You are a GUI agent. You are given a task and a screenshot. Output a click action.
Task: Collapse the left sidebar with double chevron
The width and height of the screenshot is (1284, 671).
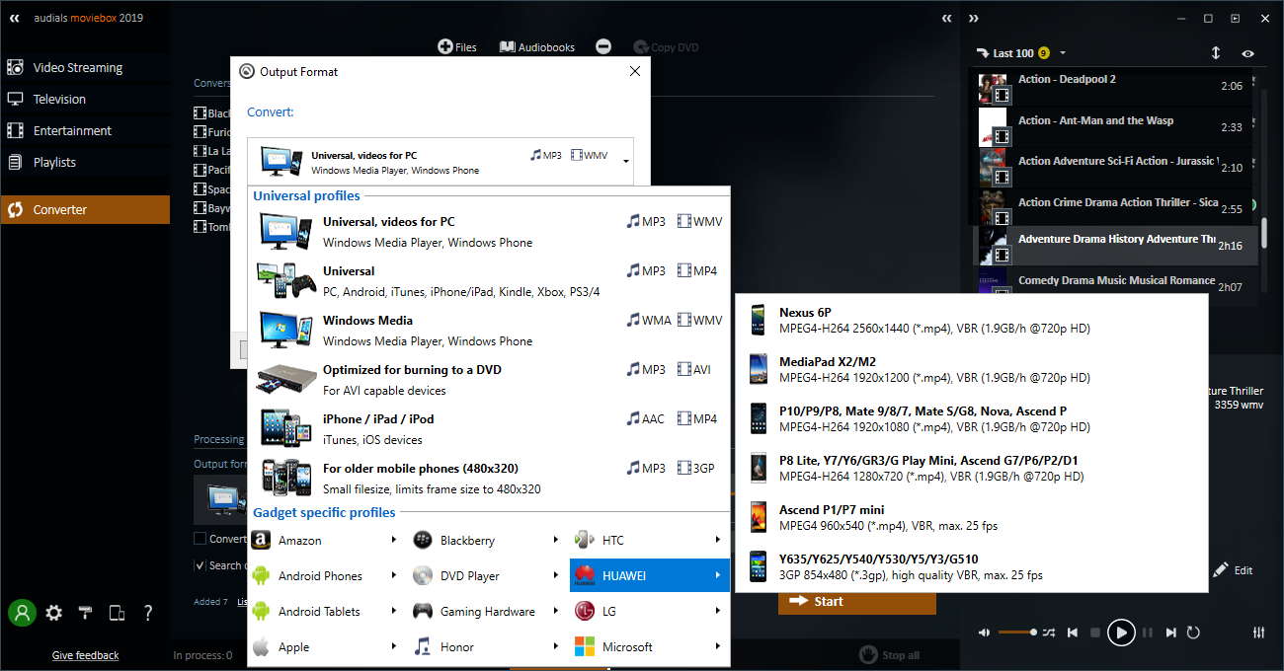click(x=15, y=18)
